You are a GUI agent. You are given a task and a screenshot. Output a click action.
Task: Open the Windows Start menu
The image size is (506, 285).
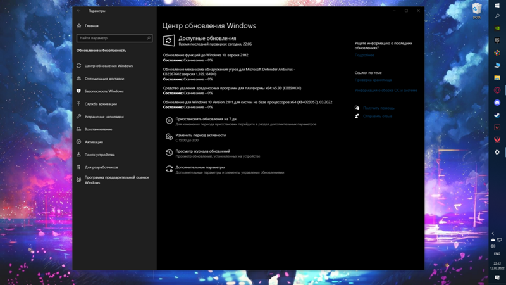point(497,6)
